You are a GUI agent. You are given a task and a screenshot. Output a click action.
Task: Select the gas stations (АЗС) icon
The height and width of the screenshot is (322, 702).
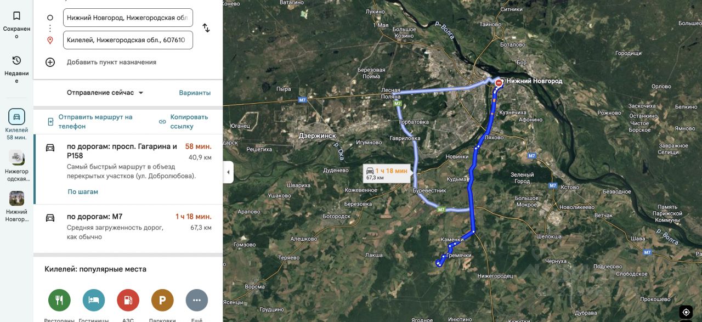[x=128, y=300]
